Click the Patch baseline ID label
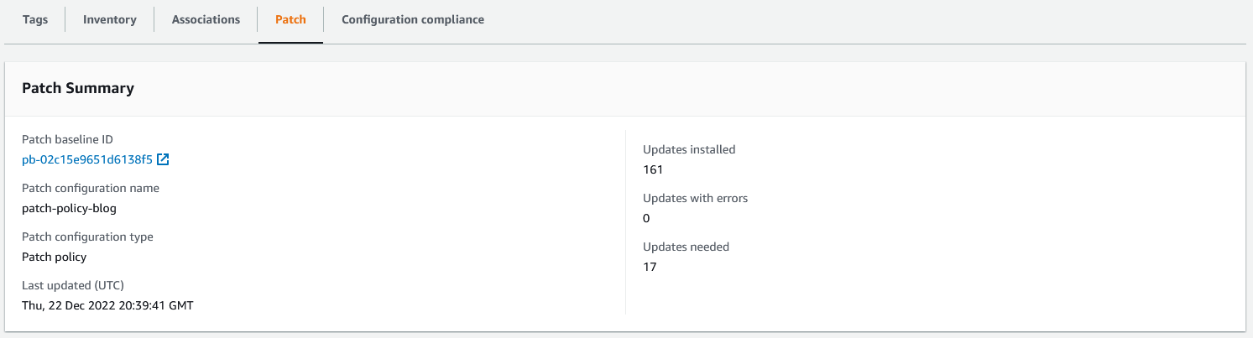The width and height of the screenshot is (1253, 338). [x=67, y=139]
